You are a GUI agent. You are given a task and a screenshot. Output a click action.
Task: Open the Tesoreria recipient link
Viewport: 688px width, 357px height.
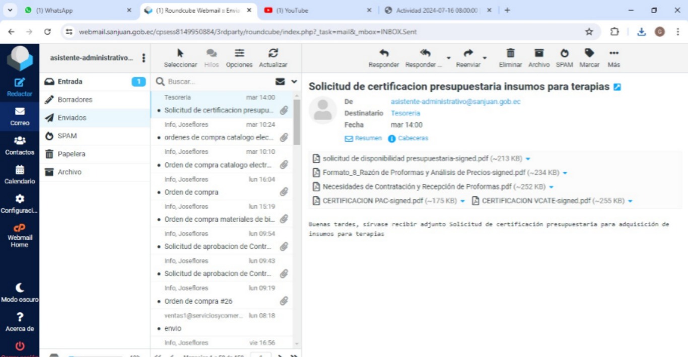click(x=405, y=113)
